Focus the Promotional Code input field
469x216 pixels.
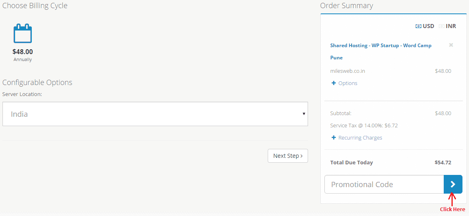[x=384, y=184]
